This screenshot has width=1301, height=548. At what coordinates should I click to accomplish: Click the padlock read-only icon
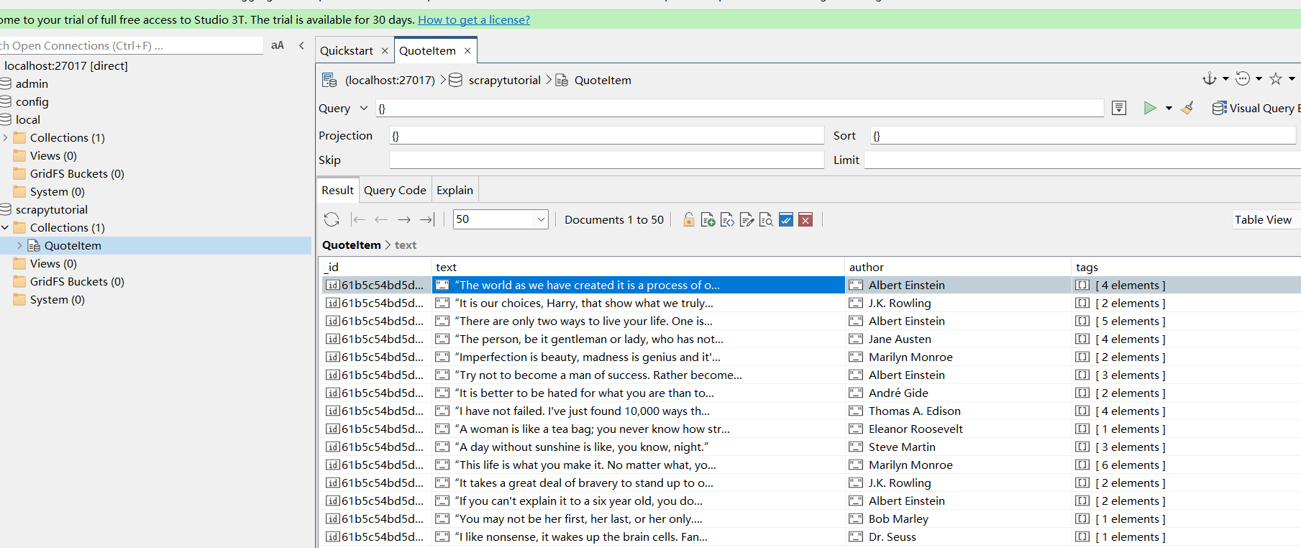(x=689, y=219)
